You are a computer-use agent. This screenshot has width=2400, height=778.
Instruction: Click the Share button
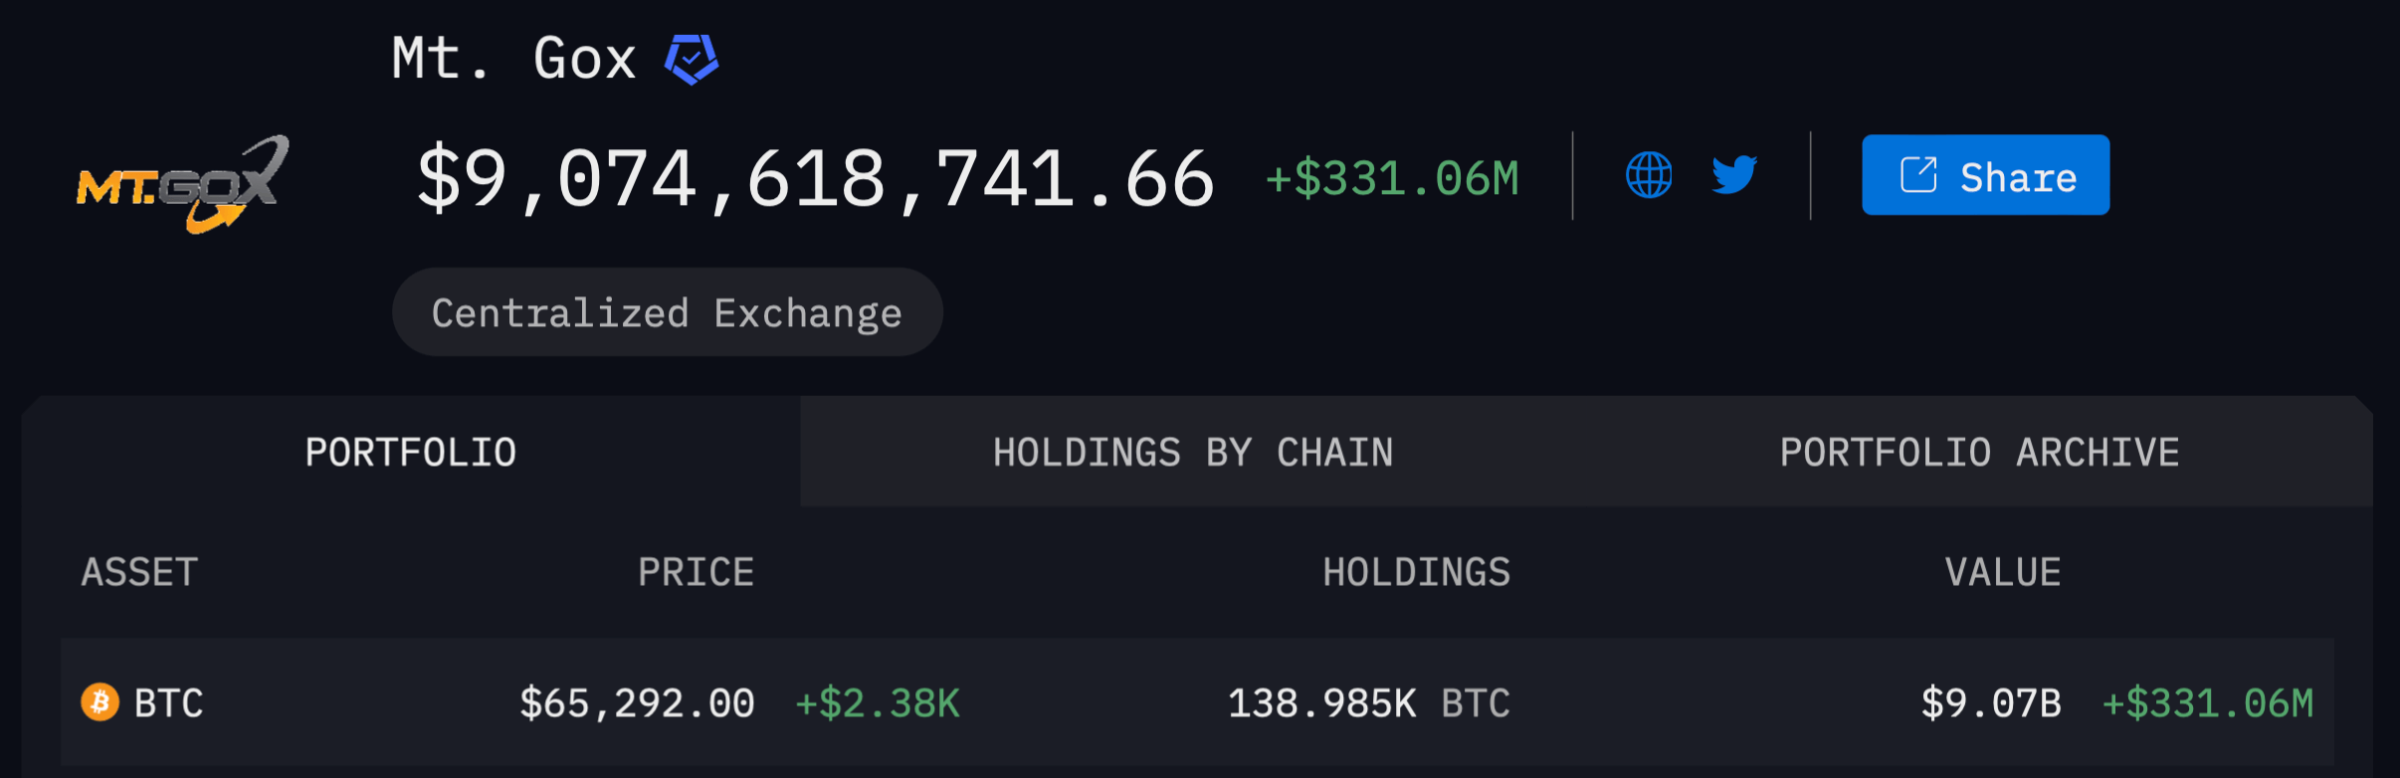pos(1985,175)
